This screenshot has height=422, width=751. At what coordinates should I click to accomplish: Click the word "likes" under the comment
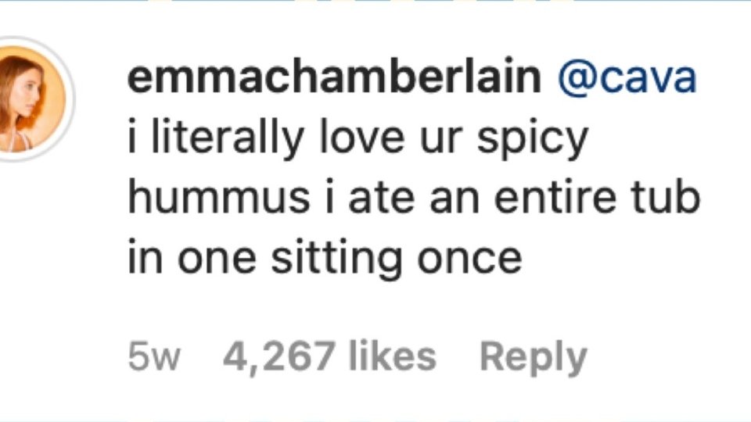click(x=392, y=357)
